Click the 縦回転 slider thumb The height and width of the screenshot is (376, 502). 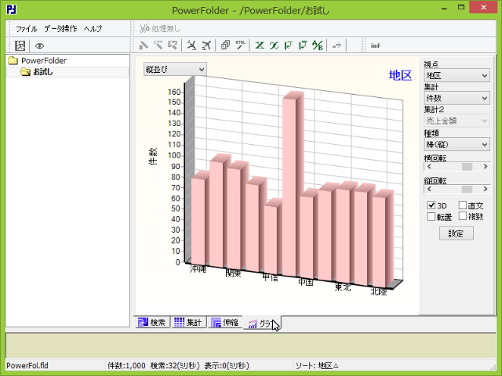467,189
